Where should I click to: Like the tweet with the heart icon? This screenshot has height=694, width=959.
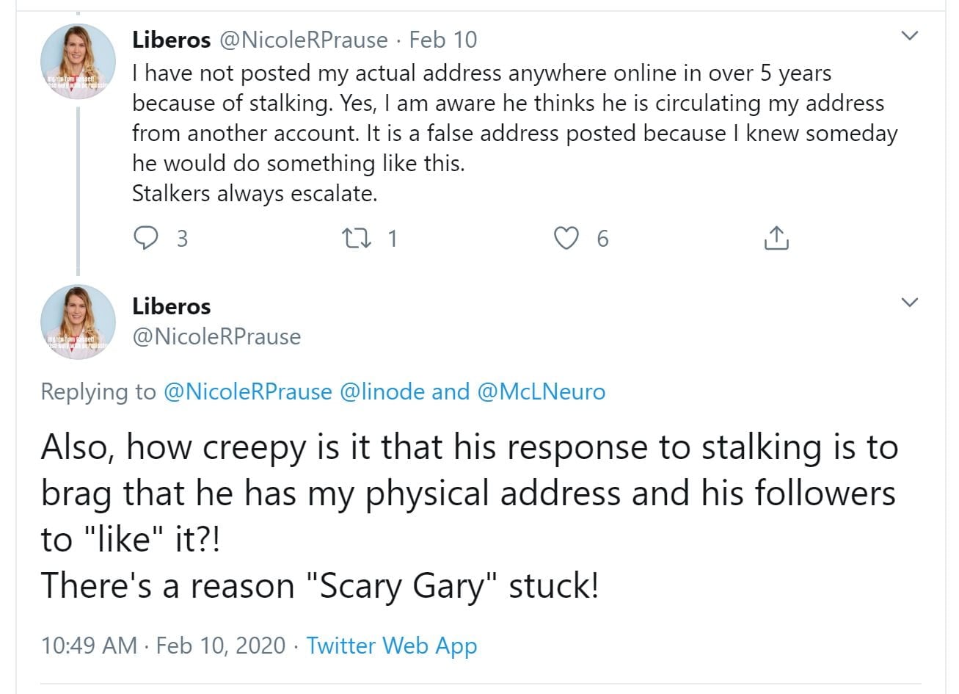[566, 238]
